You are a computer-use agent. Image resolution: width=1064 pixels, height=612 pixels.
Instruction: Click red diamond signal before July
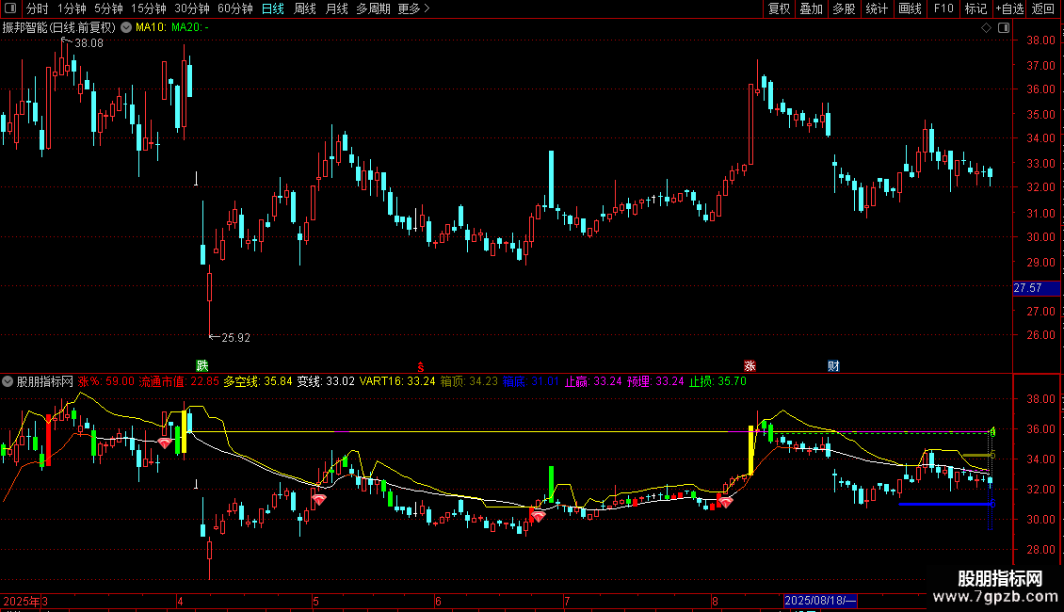(538, 516)
